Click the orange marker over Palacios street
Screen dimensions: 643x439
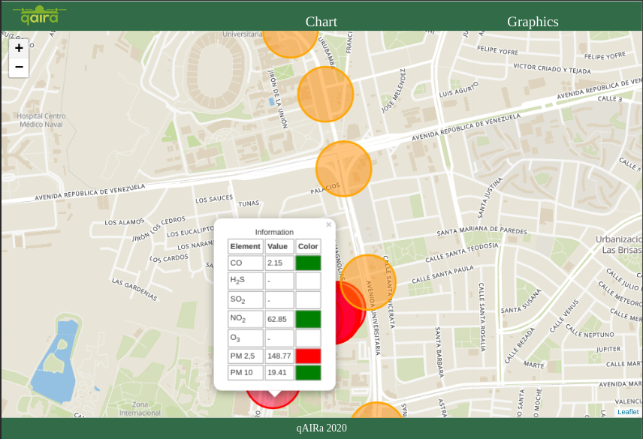coord(343,169)
